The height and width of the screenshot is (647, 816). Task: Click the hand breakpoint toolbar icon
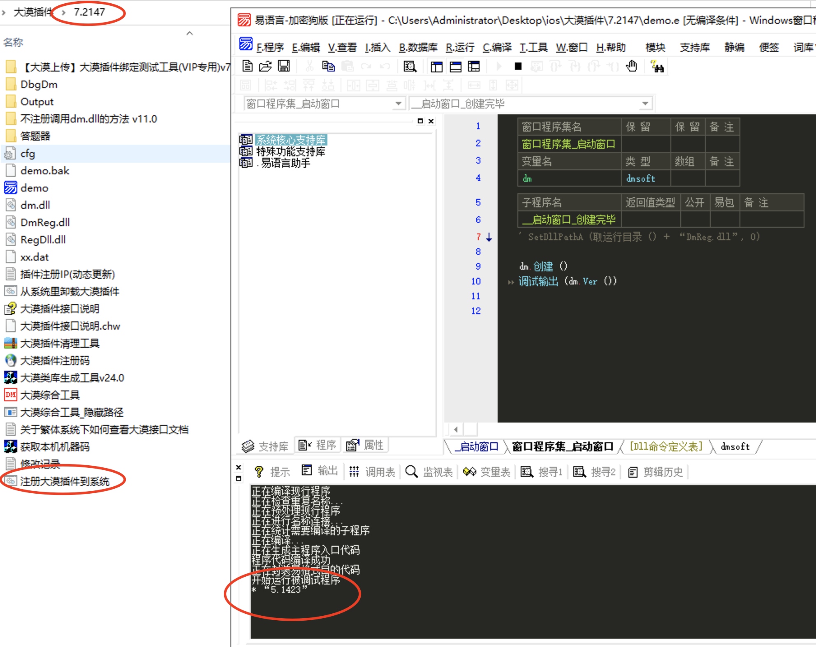(x=631, y=66)
